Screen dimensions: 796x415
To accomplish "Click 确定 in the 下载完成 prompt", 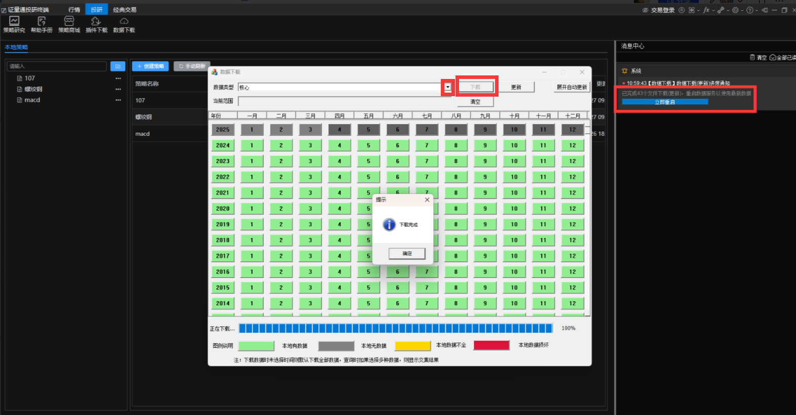I will point(407,254).
